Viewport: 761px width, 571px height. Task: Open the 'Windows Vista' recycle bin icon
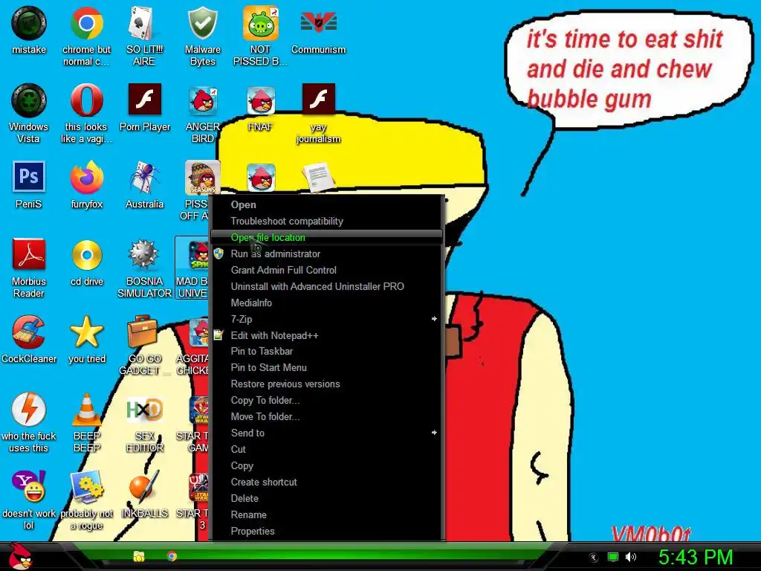(x=29, y=114)
